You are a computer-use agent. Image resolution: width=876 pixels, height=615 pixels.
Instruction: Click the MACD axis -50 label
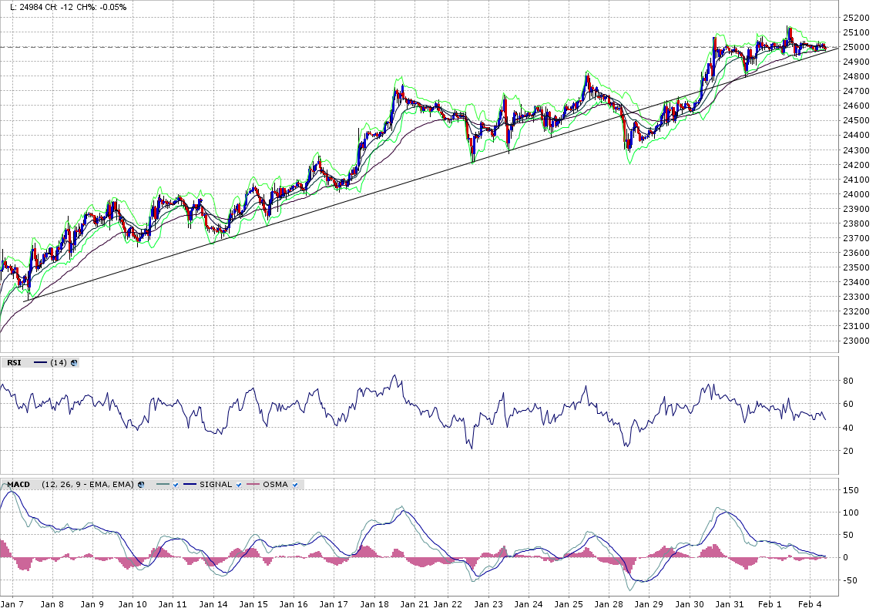click(x=850, y=580)
